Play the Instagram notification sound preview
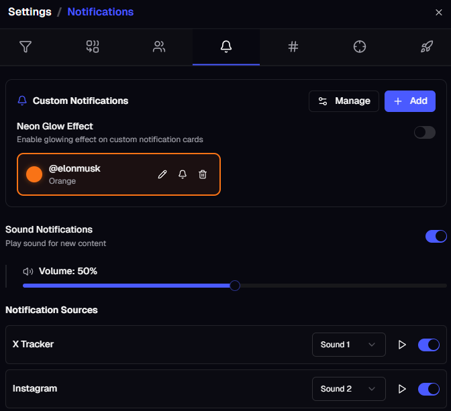The width and height of the screenshot is (451, 411). (x=402, y=389)
